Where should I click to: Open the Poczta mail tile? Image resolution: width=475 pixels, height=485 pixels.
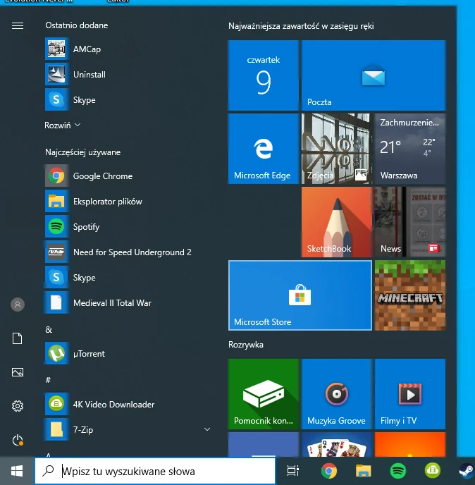373,75
